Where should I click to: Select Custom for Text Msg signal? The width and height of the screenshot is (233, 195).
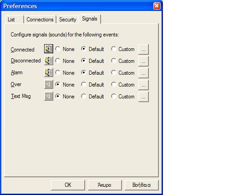tap(123, 97)
